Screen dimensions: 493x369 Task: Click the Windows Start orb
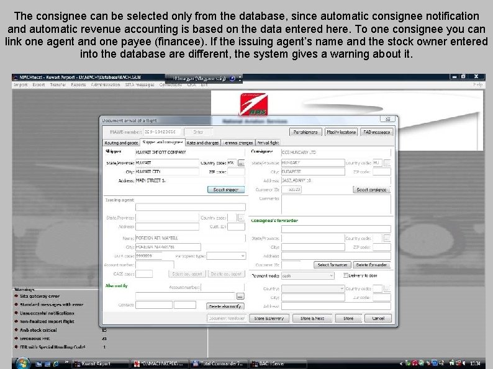tap(23, 363)
